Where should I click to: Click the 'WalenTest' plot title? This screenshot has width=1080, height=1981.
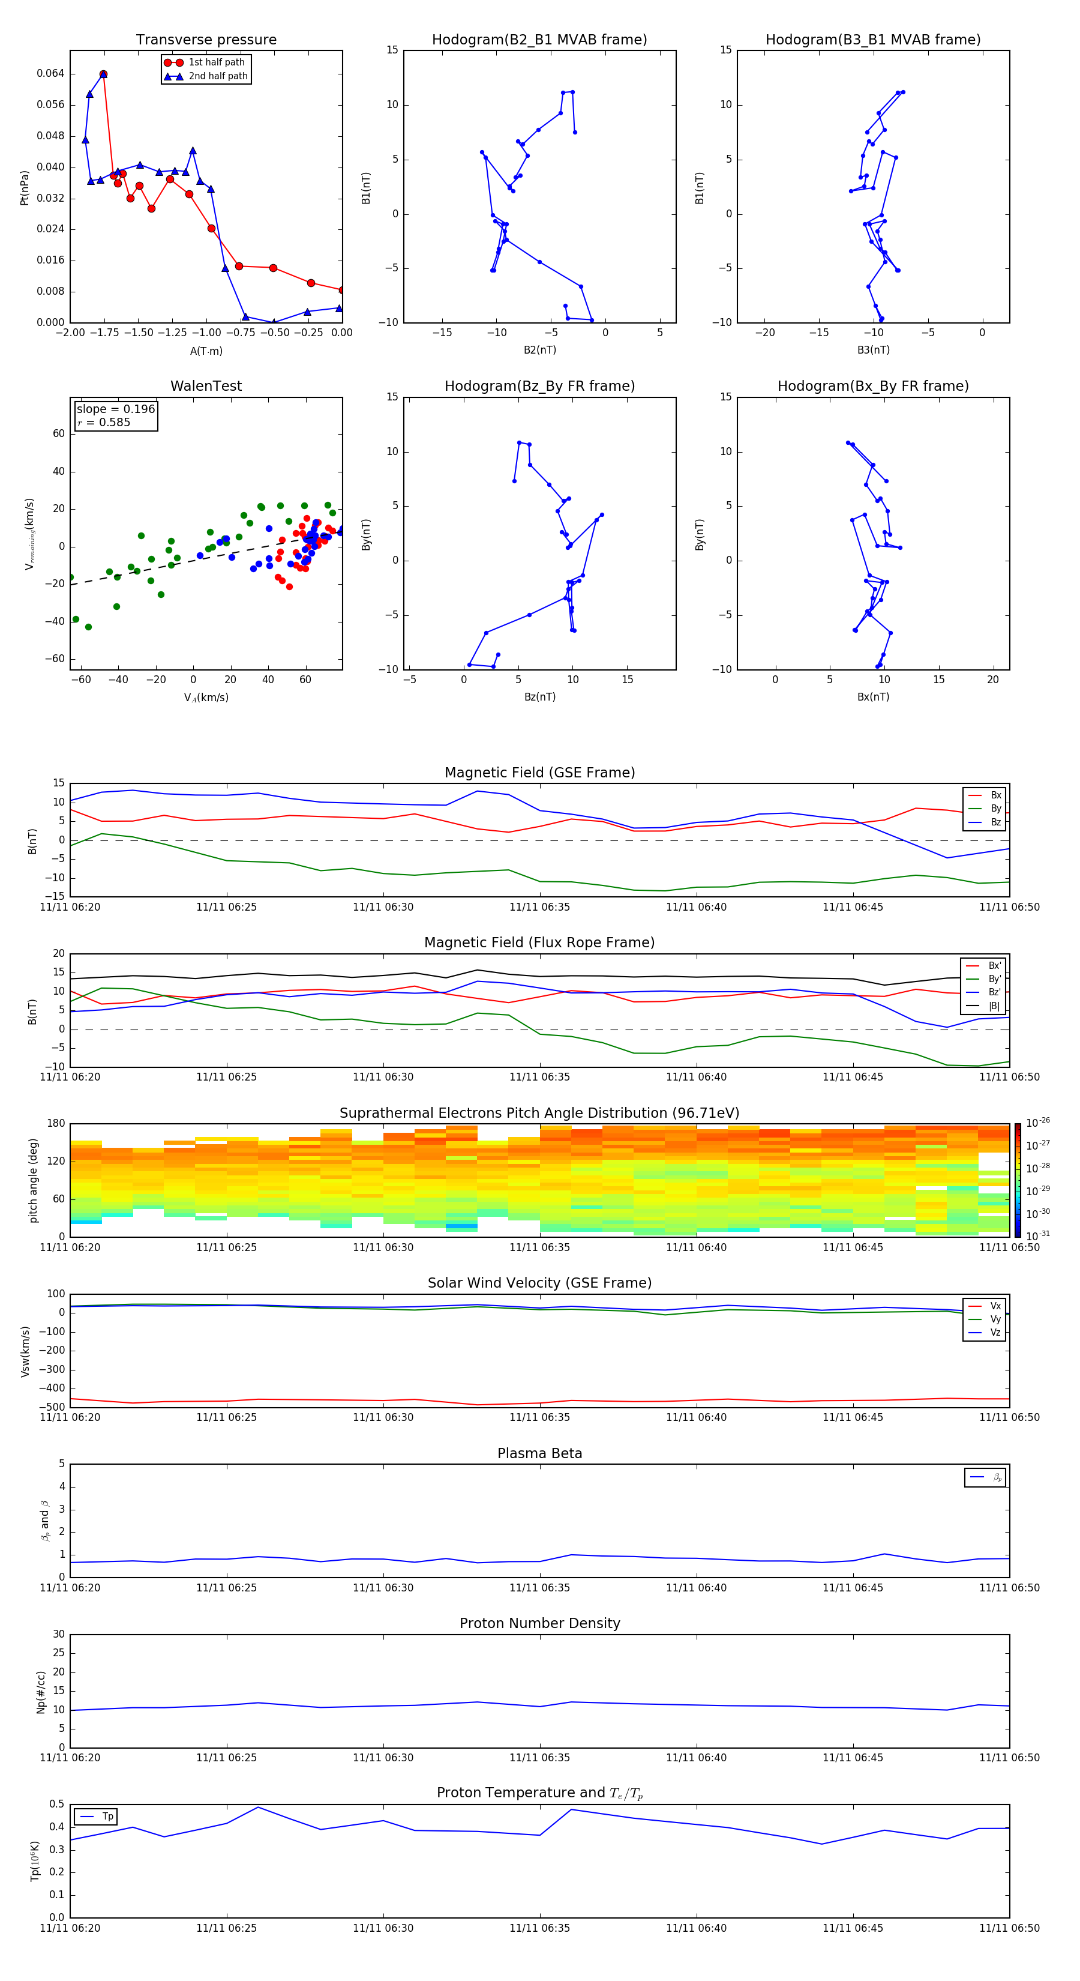tap(206, 386)
